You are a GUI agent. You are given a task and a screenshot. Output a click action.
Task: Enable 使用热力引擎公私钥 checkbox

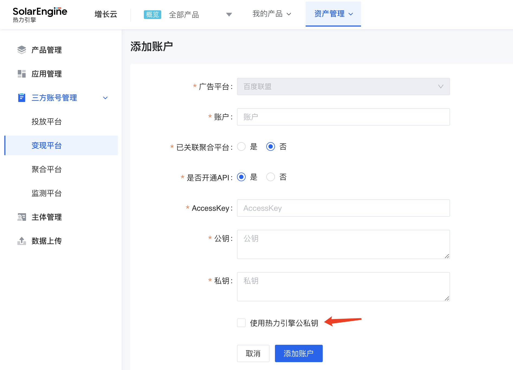[241, 323]
